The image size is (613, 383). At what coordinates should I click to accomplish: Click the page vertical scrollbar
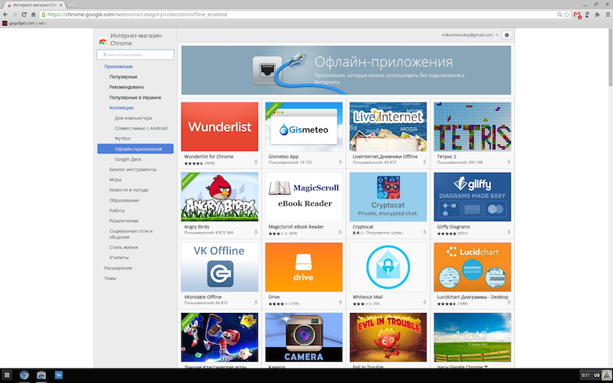tap(610, 58)
